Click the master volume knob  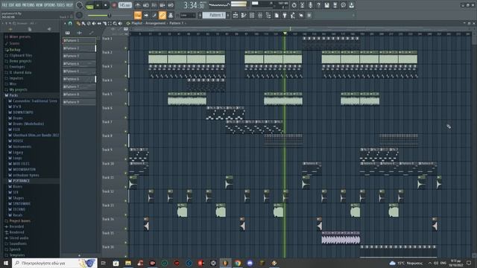[80, 5]
